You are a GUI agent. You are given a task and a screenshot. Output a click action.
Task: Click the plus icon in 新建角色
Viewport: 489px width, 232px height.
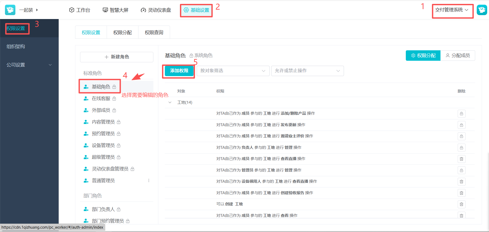click(106, 57)
